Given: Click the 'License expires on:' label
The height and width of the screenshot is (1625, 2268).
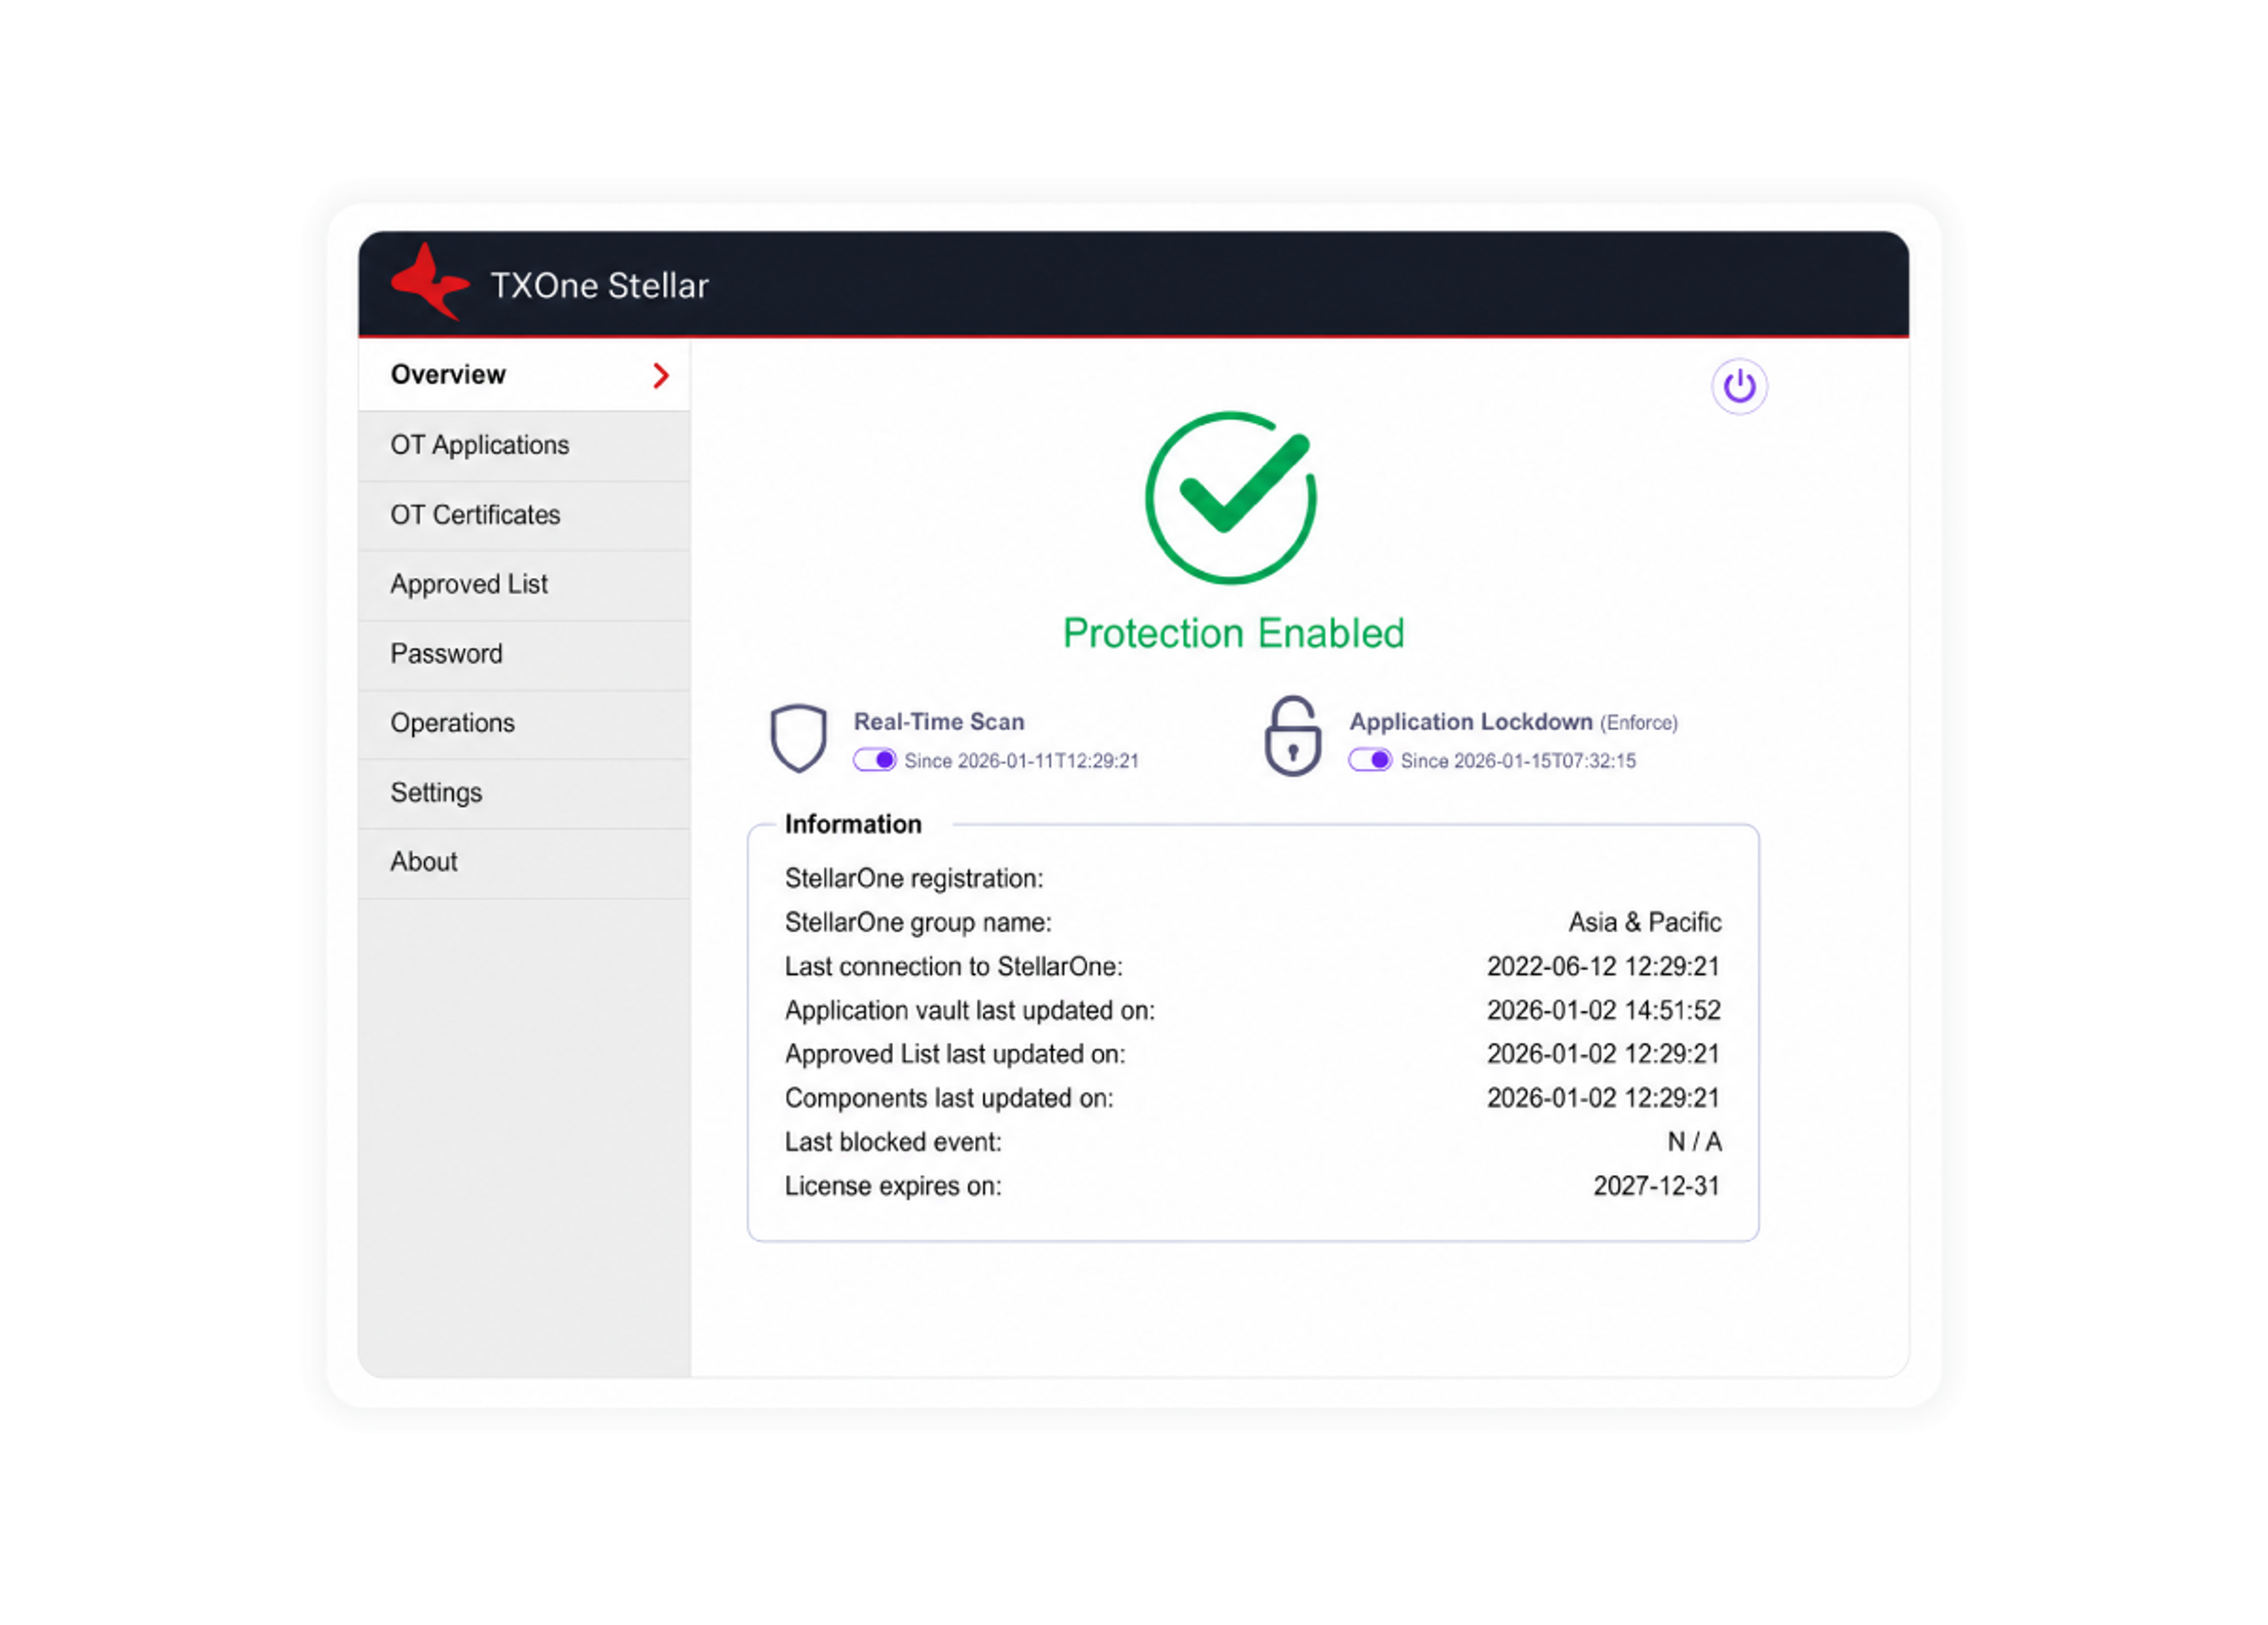Looking at the screenshot, I should 892,1186.
